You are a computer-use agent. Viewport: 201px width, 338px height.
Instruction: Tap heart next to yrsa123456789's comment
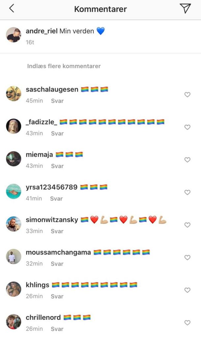187,192
